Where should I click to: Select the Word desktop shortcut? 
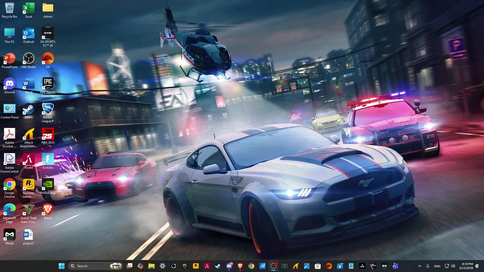(29, 86)
